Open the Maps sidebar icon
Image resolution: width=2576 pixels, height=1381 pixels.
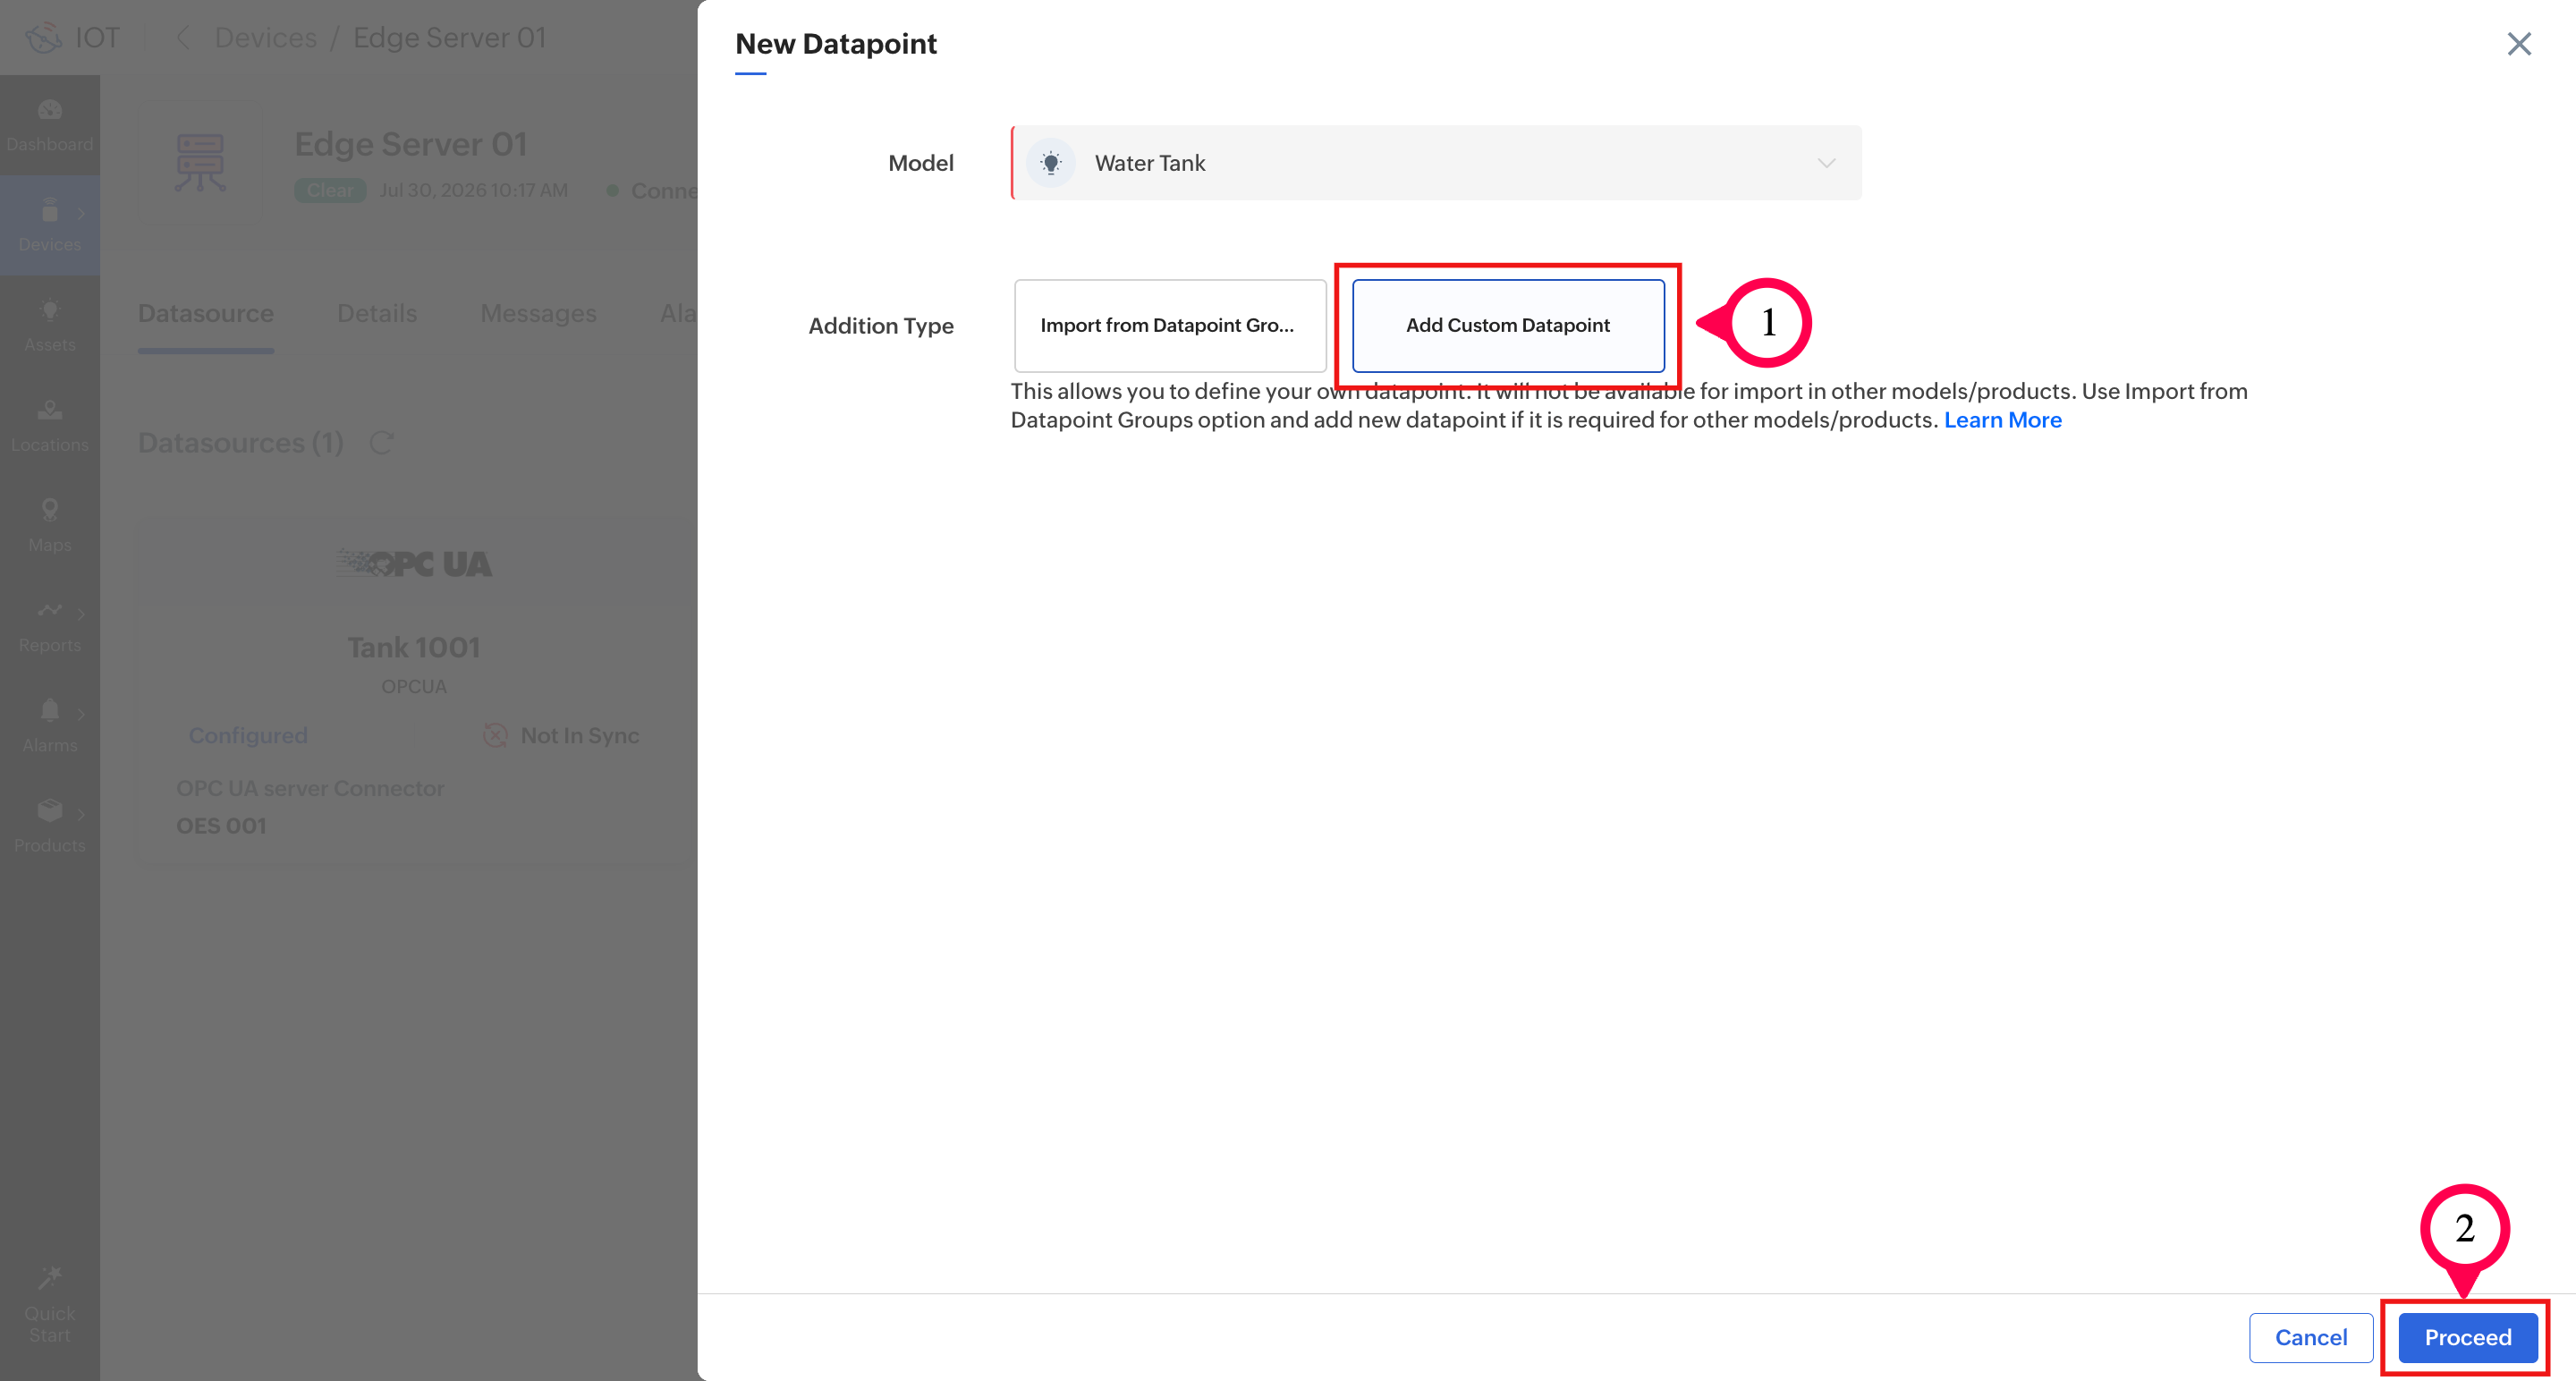pyautogui.click(x=49, y=511)
